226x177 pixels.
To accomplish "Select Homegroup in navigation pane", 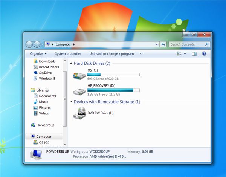I will click(x=45, y=125).
